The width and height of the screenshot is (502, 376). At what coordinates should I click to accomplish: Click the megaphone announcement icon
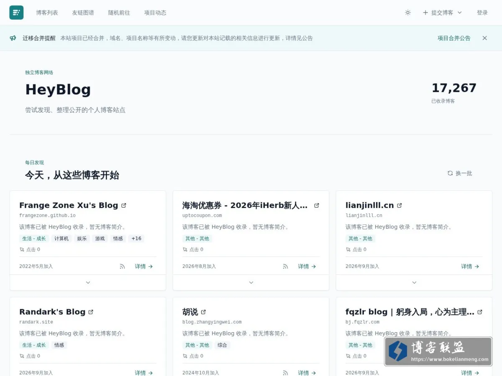13,38
